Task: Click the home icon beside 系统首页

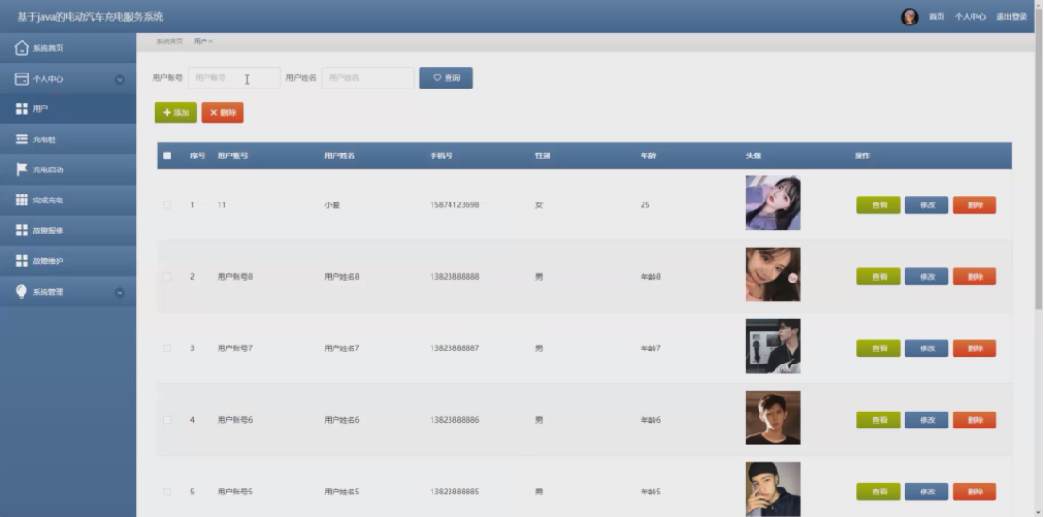Action: 22,48
